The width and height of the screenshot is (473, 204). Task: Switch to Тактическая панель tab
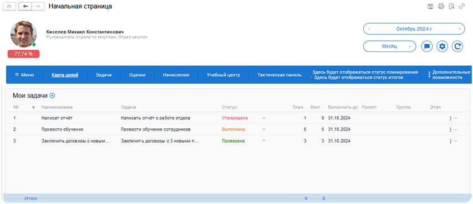[279, 75]
